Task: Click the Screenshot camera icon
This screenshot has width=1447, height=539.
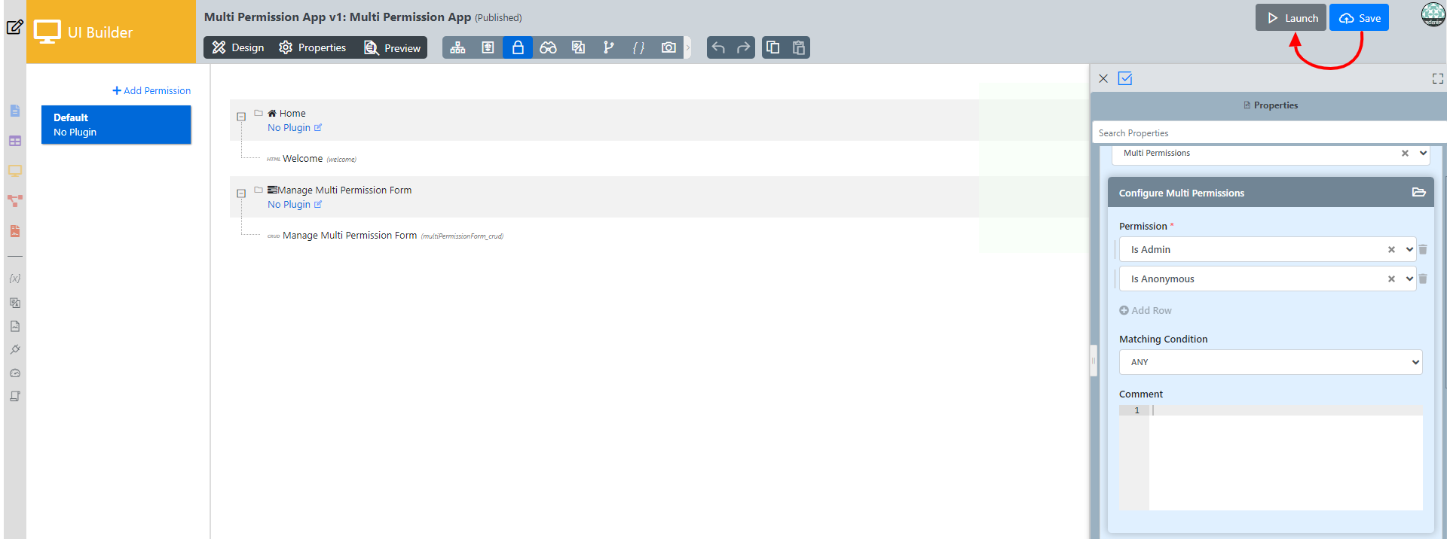Action: tap(668, 47)
